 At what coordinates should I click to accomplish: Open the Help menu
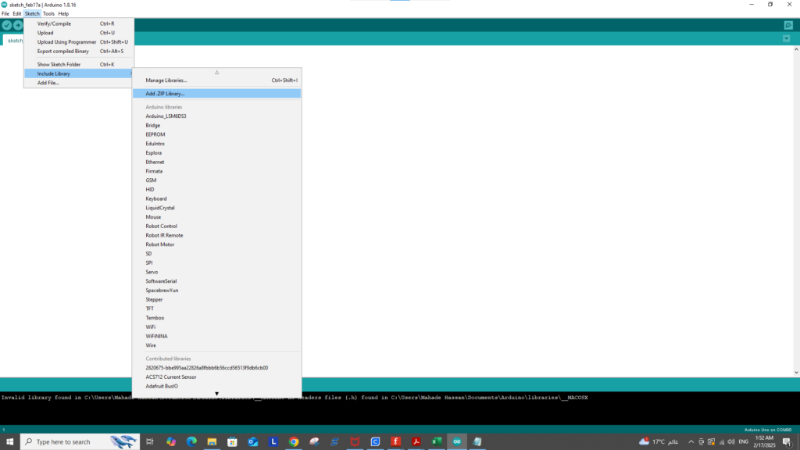tap(63, 14)
